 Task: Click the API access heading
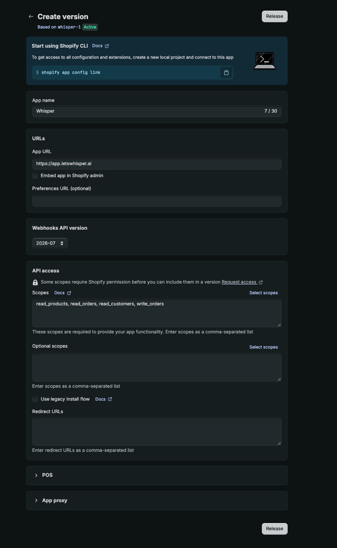(x=46, y=271)
